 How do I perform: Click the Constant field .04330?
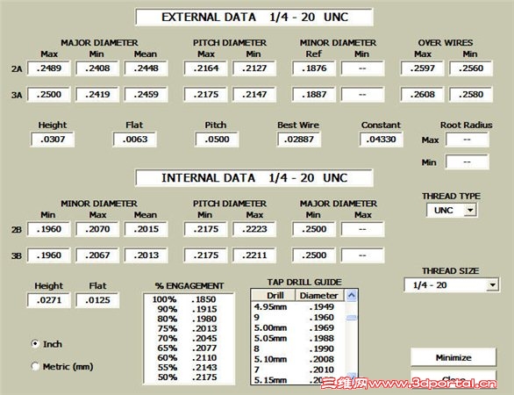point(381,140)
